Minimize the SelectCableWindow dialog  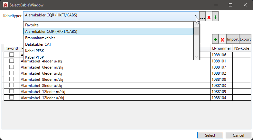[216, 5]
